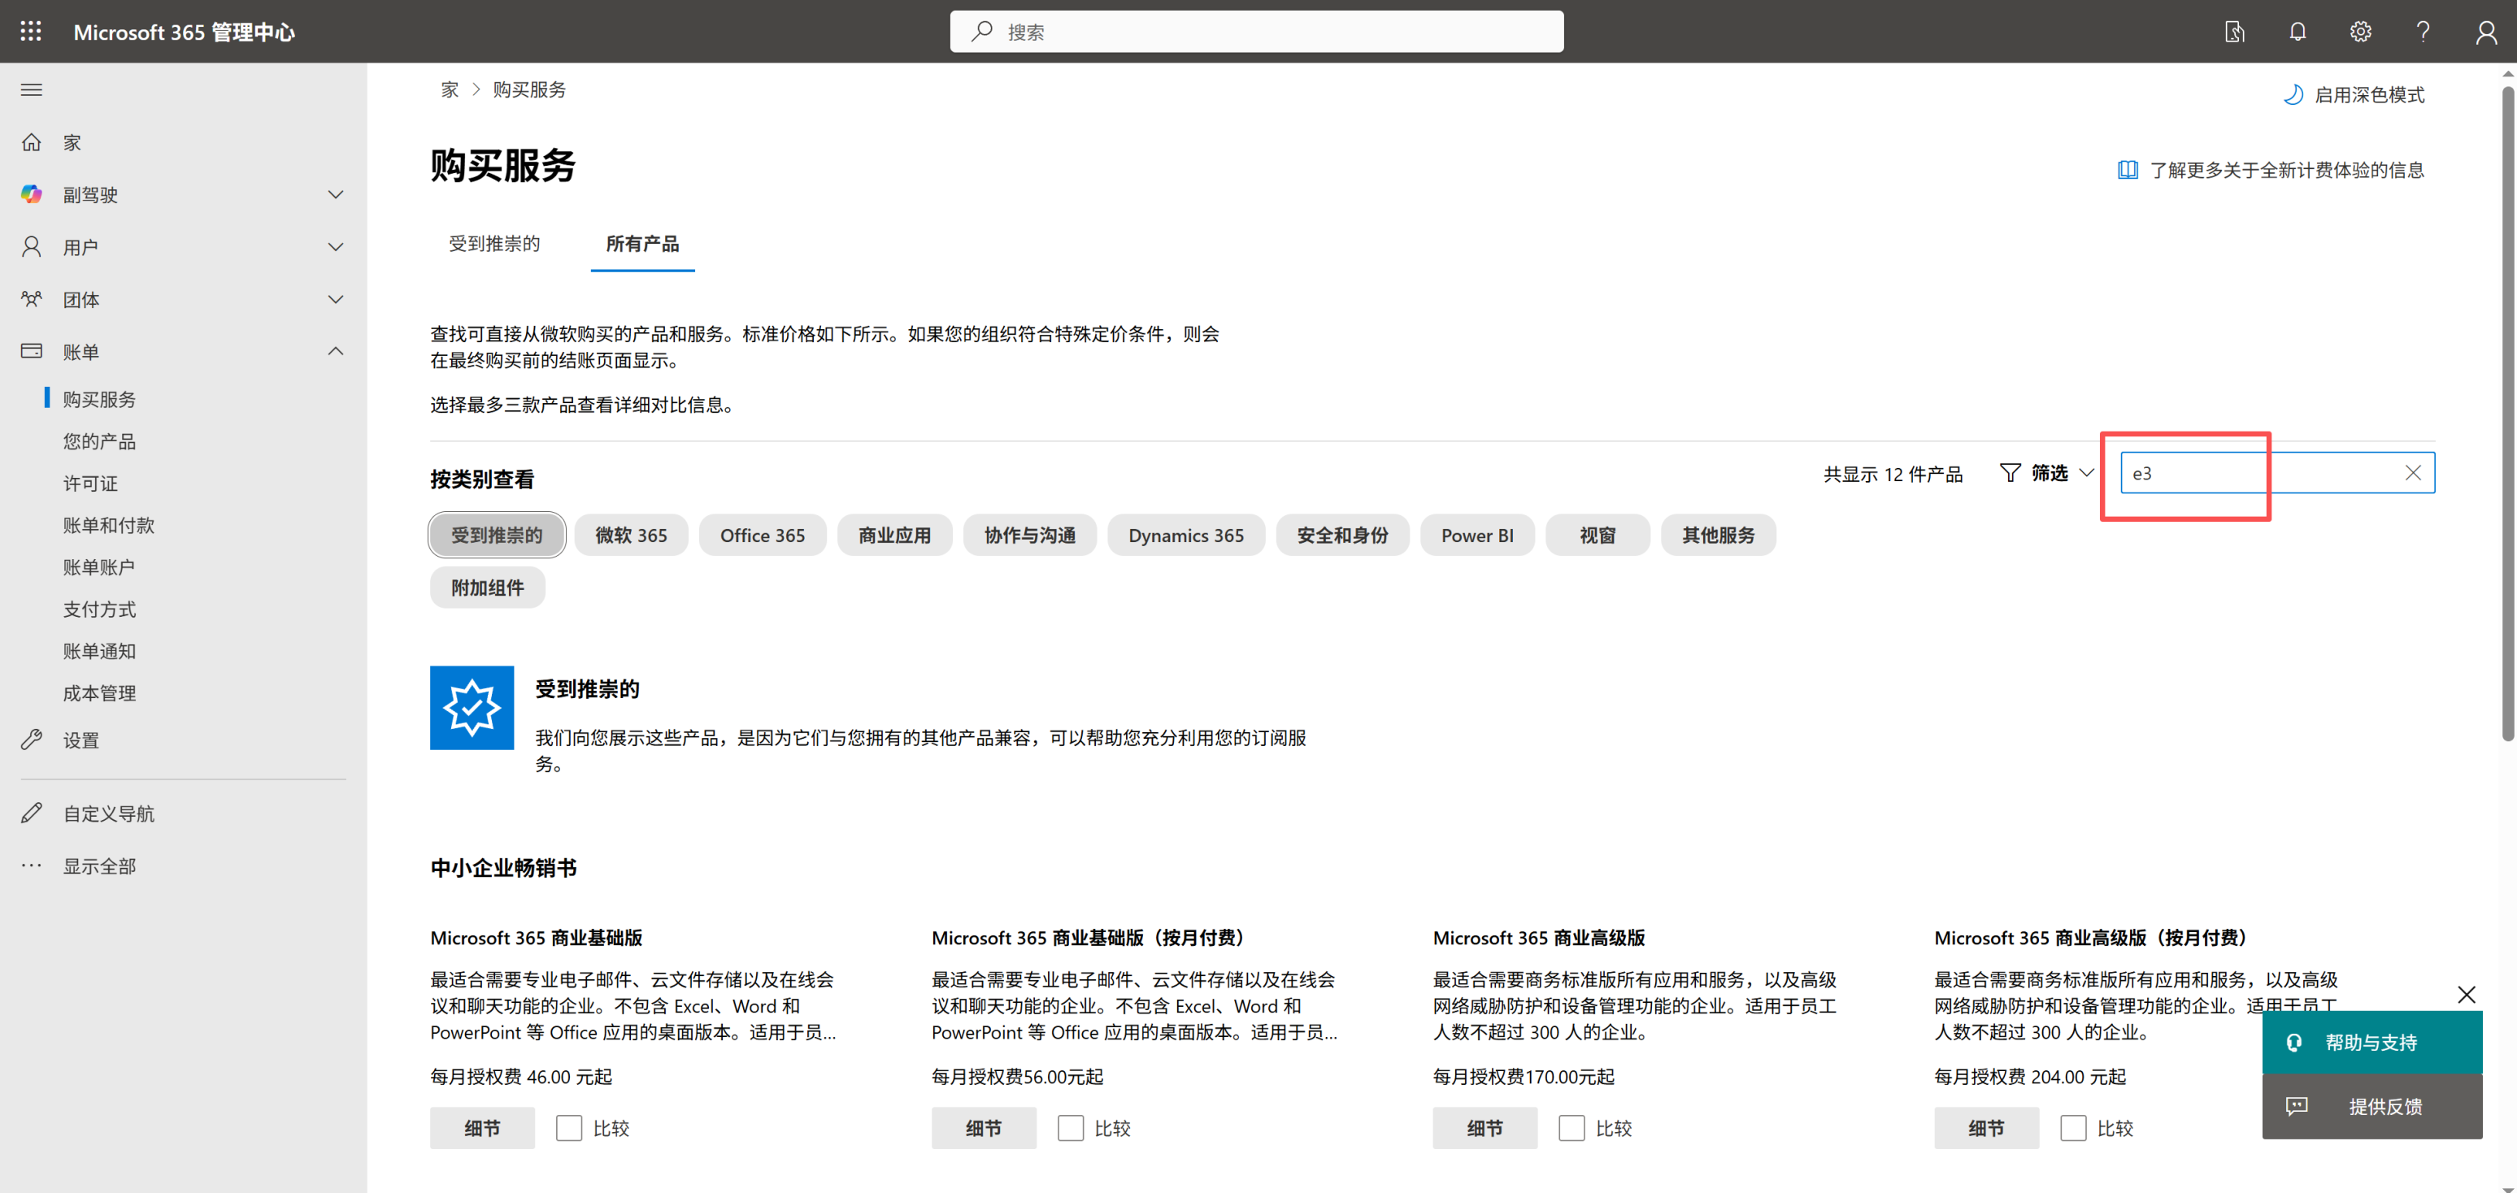Open the account avatar menu
This screenshot has height=1193, width=2517.
coord(2486,30)
